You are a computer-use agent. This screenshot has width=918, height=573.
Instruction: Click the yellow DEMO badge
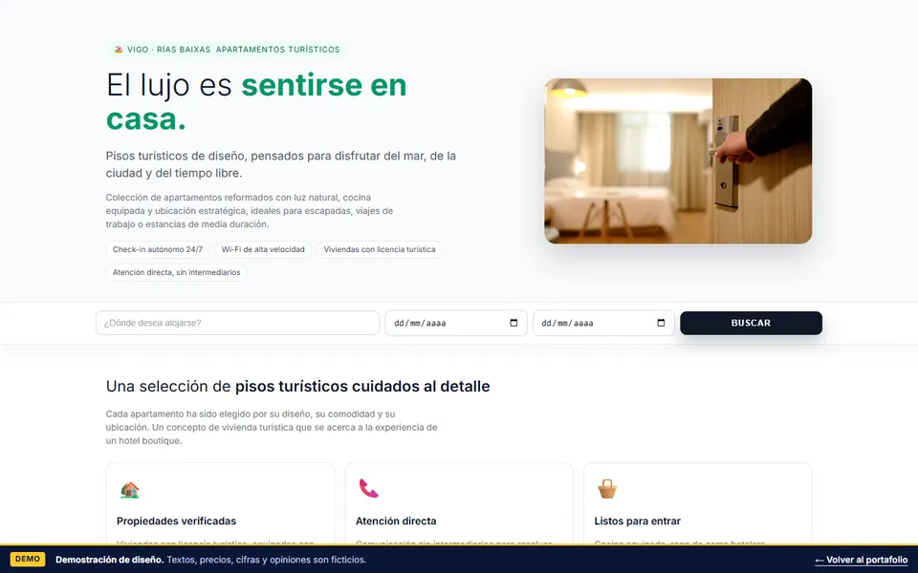[28, 559]
